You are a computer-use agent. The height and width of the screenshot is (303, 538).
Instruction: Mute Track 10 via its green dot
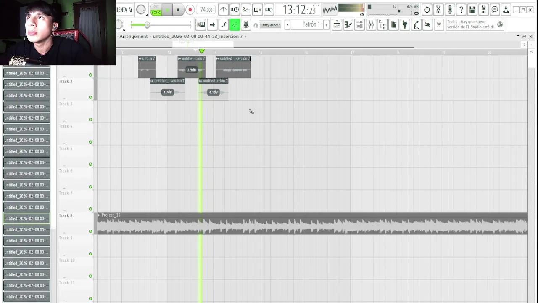click(90, 276)
